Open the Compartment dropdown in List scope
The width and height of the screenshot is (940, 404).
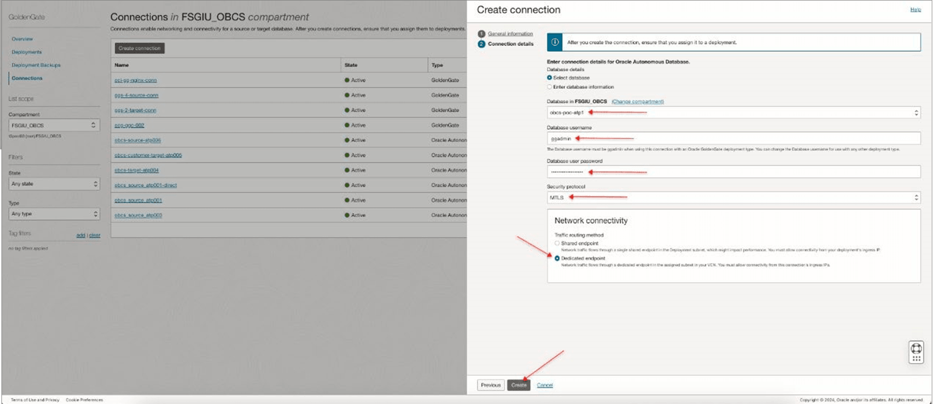(x=54, y=125)
